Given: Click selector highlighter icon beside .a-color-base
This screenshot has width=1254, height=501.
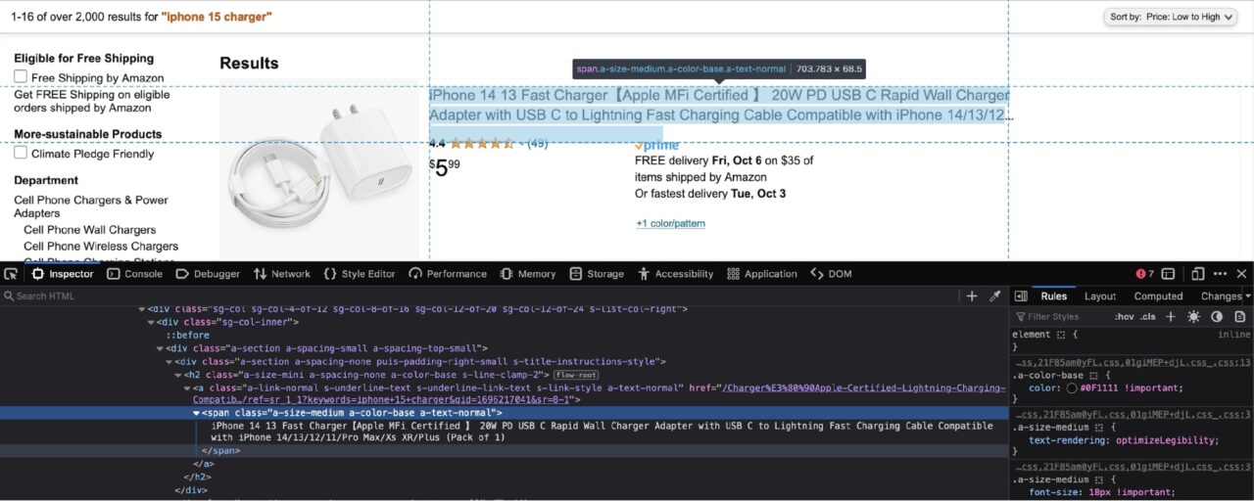Looking at the screenshot, I should 1092,376.
